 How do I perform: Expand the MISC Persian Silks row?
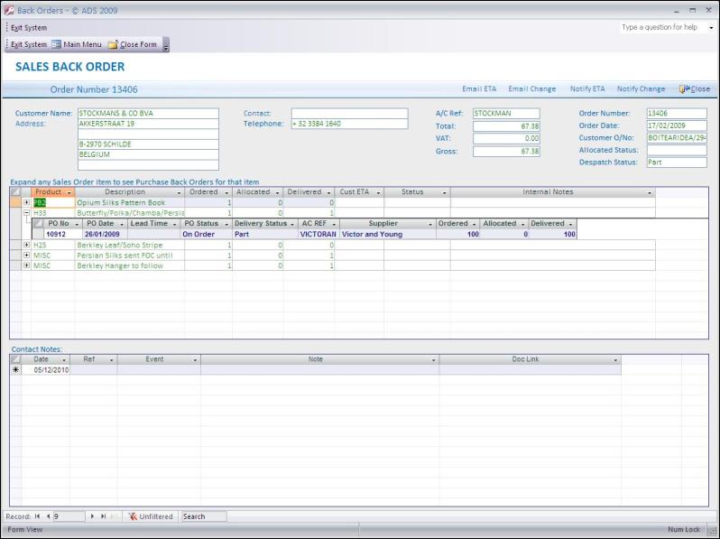(x=27, y=256)
